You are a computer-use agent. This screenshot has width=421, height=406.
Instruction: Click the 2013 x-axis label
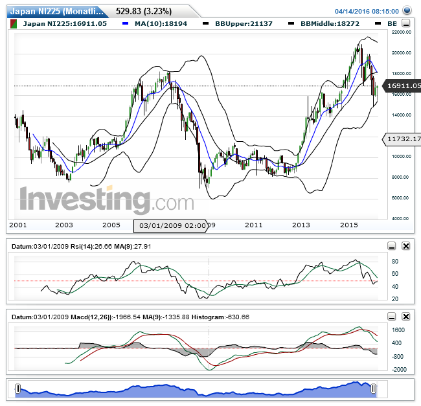(x=301, y=225)
